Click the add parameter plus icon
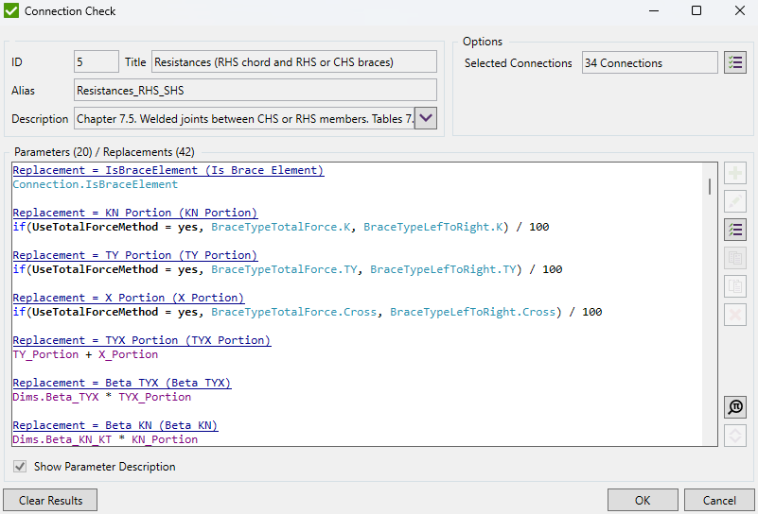 click(x=735, y=173)
